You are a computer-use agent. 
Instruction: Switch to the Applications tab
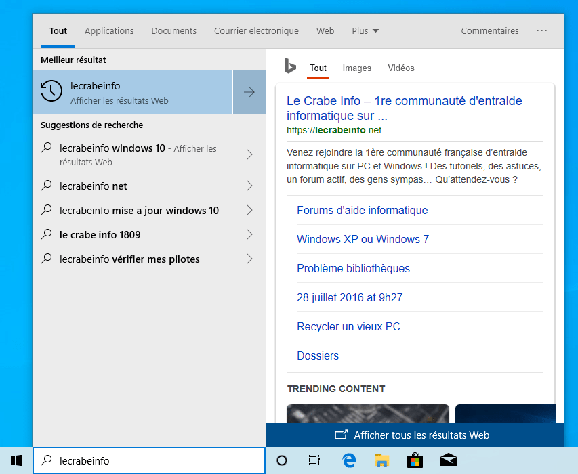109,31
